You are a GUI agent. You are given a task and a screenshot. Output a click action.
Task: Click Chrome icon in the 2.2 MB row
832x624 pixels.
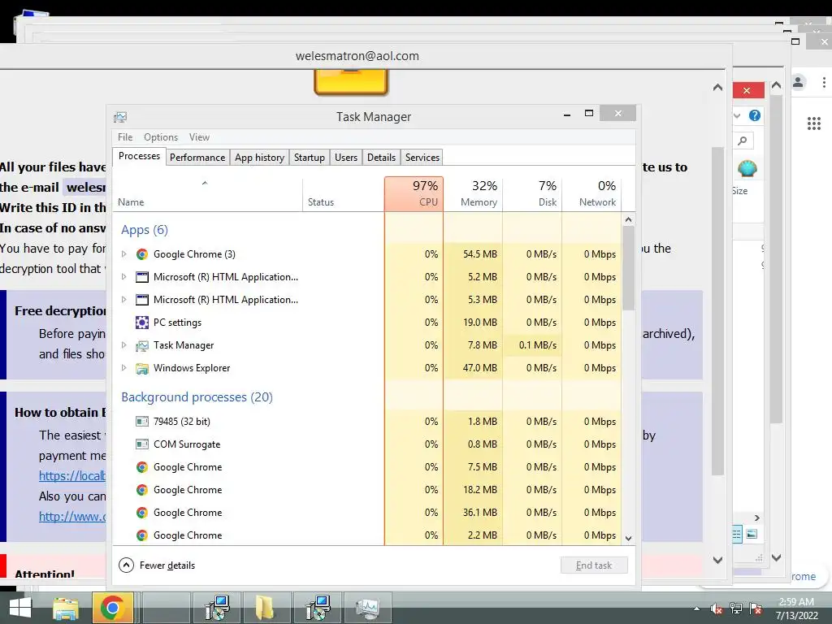click(x=141, y=535)
